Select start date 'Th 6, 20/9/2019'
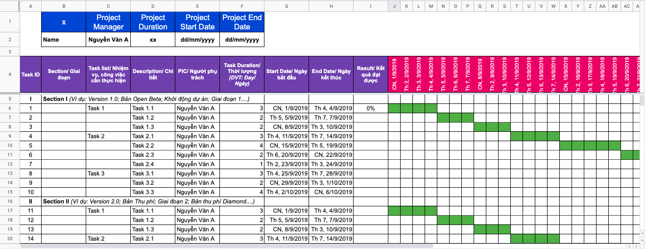The height and width of the screenshot is (249, 645). (287, 155)
